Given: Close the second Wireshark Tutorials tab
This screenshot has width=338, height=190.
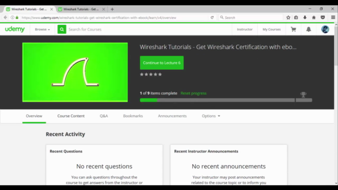Looking at the screenshot, I should pos(104,9).
